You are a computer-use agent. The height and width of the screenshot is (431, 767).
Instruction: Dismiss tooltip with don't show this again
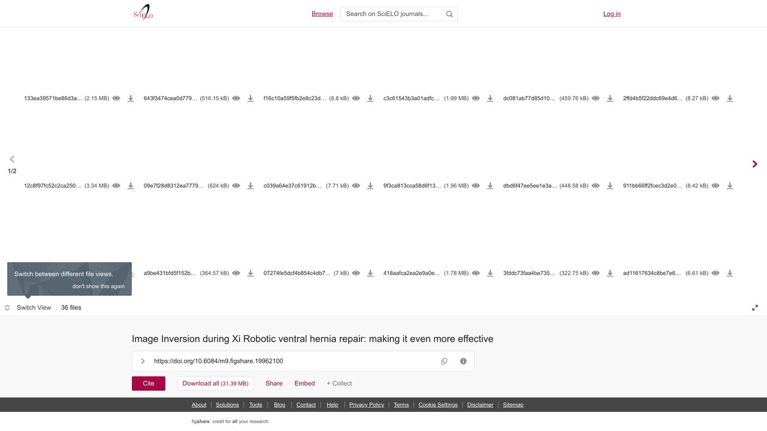point(99,286)
